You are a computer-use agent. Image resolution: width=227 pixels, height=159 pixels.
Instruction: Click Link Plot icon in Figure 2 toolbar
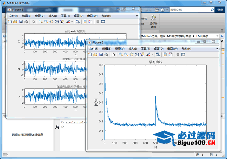click(158, 54)
